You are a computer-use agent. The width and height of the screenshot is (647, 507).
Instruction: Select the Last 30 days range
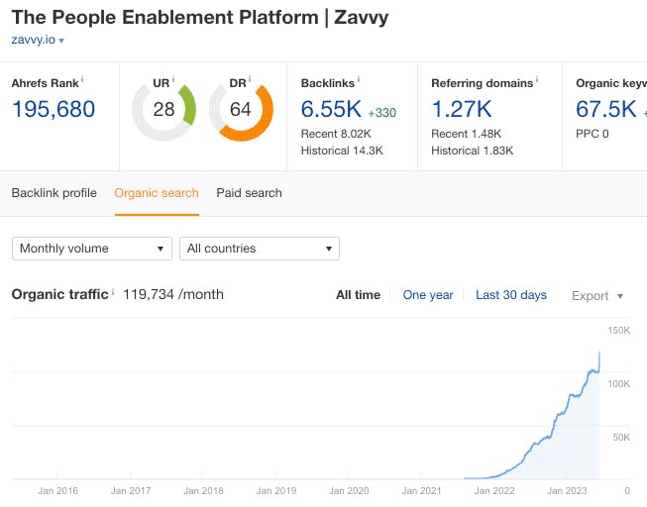click(x=511, y=295)
